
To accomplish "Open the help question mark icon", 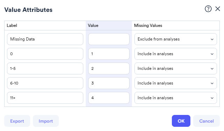I will [x=208, y=9].
